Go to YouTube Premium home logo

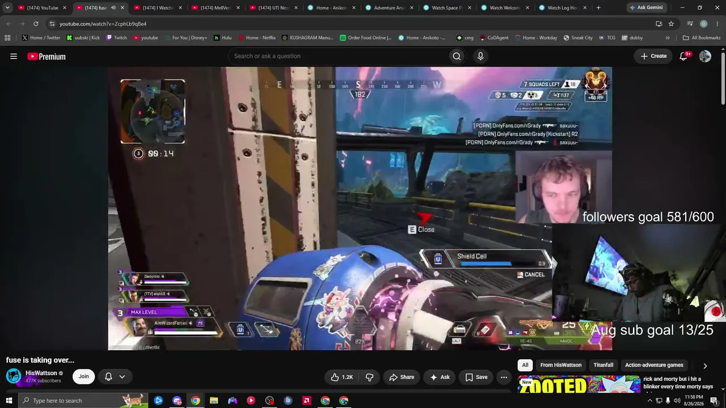pyautogui.click(x=47, y=56)
